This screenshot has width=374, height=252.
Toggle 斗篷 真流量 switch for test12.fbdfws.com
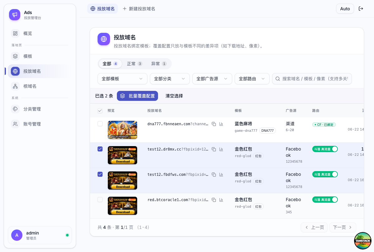click(325, 174)
